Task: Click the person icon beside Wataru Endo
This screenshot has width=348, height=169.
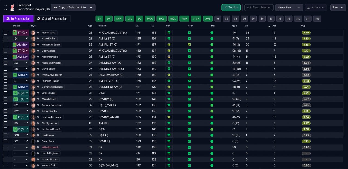Action: [38, 165]
